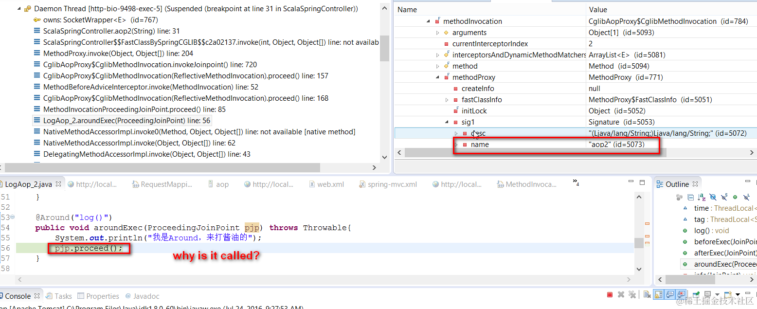757x309 pixels.
Task: Collapse the methodProxy variable node
Action: pos(437,77)
